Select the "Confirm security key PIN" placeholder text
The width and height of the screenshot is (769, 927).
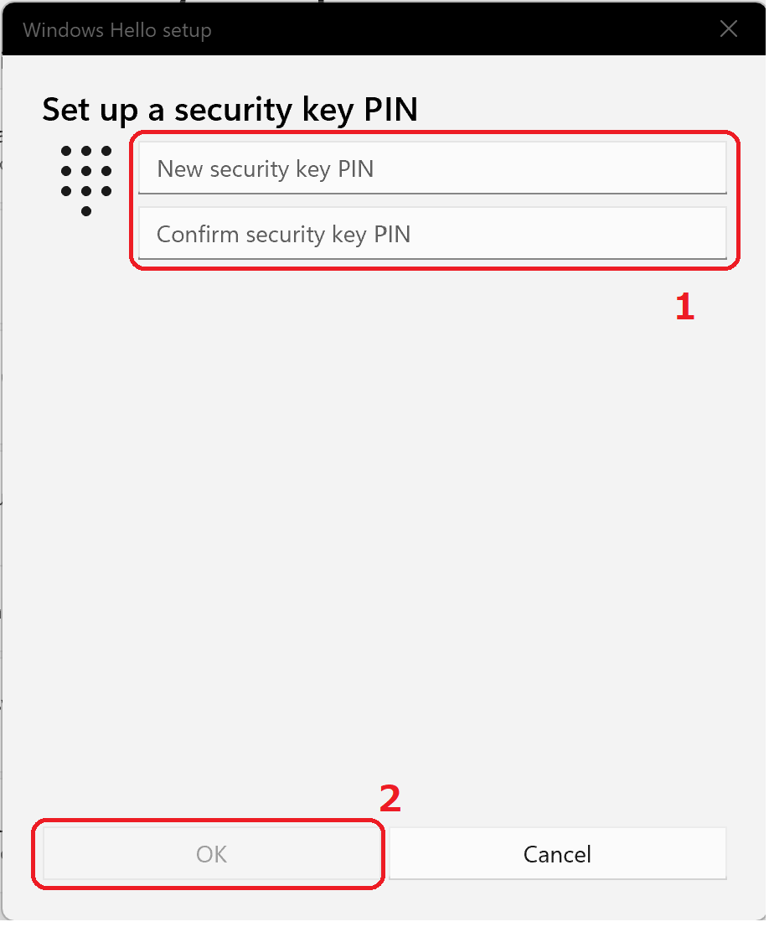click(283, 234)
